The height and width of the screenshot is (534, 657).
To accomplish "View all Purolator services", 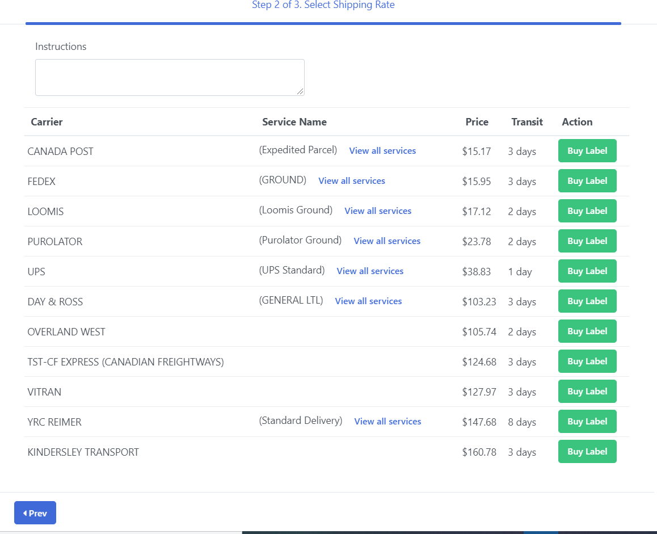I will [x=387, y=241].
